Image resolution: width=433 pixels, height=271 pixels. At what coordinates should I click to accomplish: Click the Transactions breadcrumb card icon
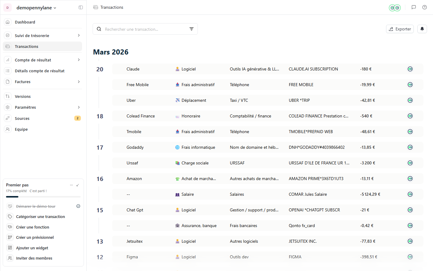[96, 7]
